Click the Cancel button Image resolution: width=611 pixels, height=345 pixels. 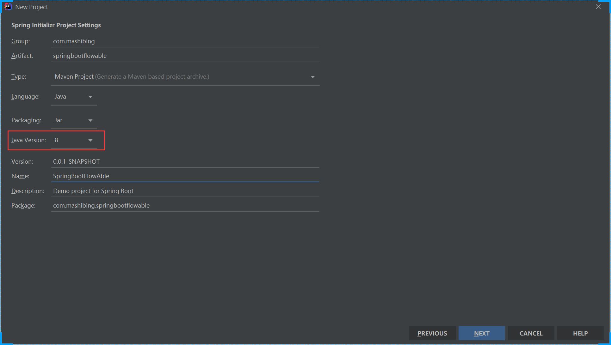pos(531,333)
